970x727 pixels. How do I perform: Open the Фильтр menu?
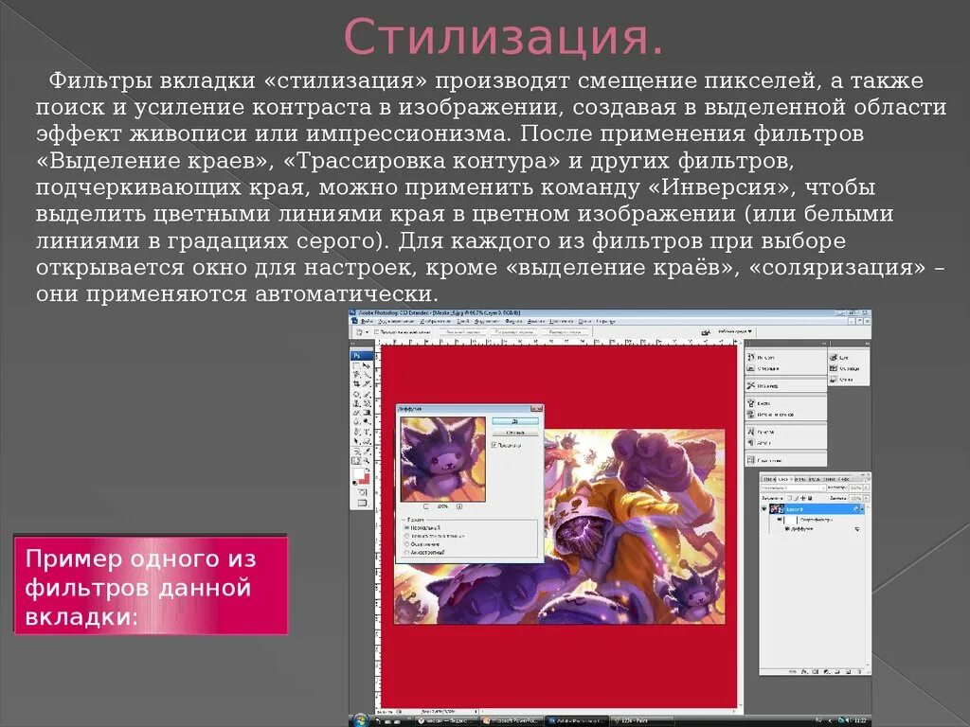point(514,322)
